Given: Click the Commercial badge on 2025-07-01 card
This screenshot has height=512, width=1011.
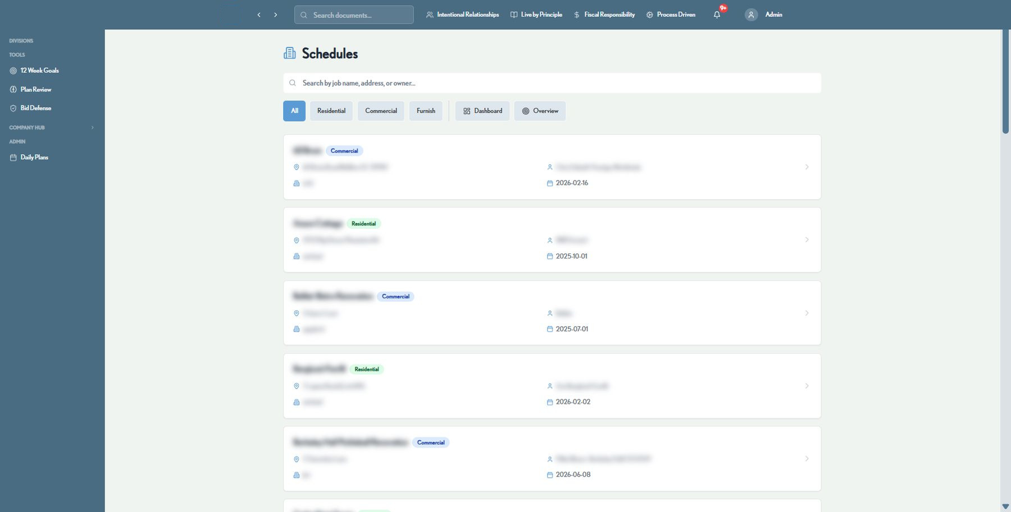Looking at the screenshot, I should [395, 297].
